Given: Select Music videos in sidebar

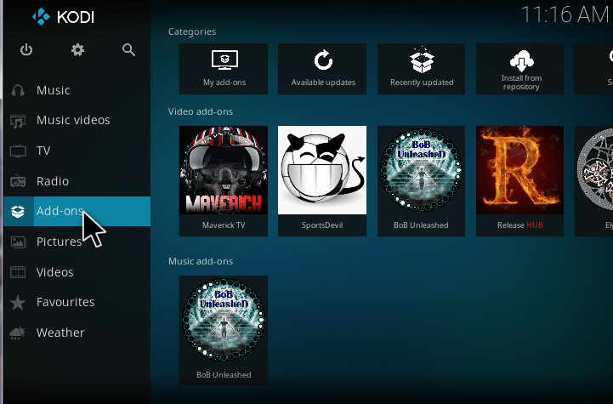Looking at the screenshot, I should [x=73, y=120].
